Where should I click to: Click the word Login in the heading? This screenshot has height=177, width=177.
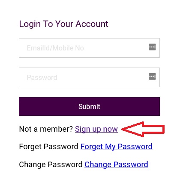tap(30, 24)
